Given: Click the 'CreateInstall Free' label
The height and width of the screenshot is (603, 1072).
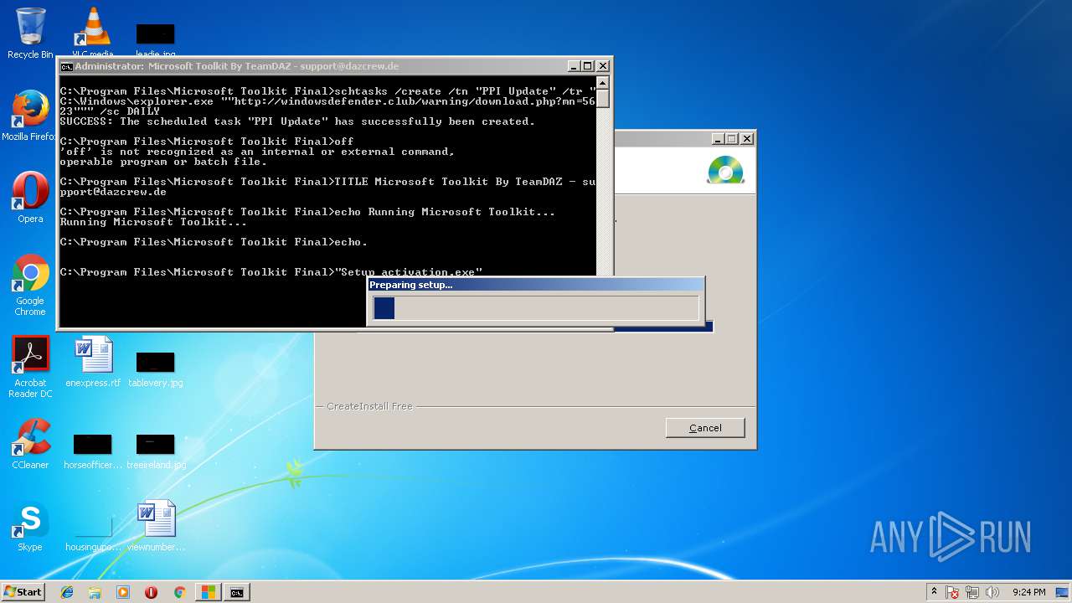Looking at the screenshot, I should (369, 406).
